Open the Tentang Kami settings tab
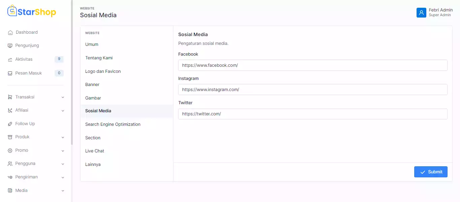The height and width of the screenshot is (202, 460). [x=99, y=58]
